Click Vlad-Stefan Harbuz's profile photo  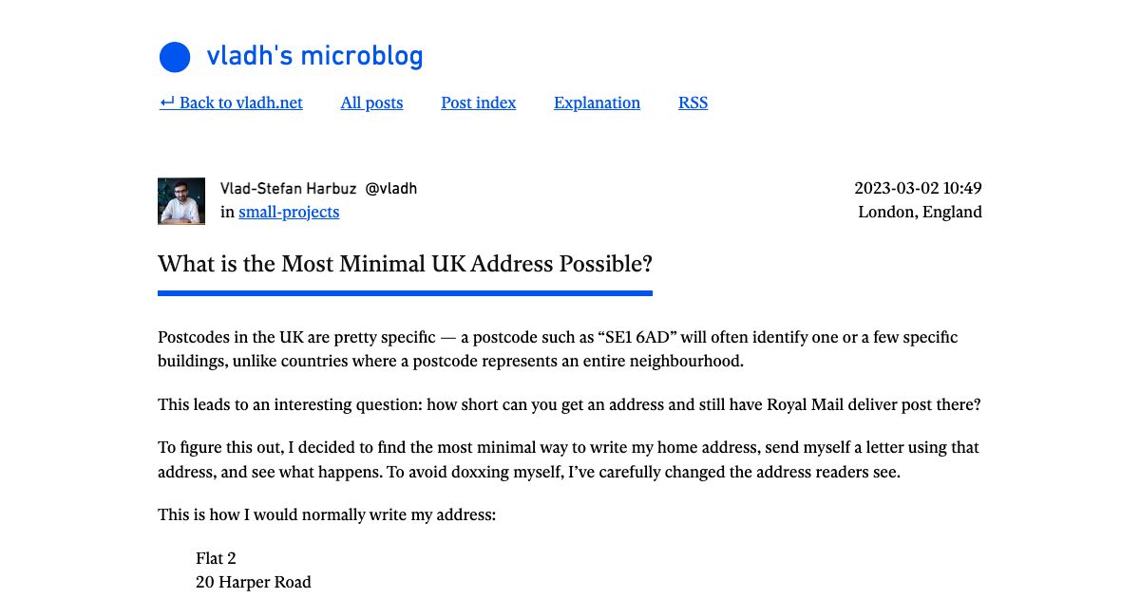(180, 201)
